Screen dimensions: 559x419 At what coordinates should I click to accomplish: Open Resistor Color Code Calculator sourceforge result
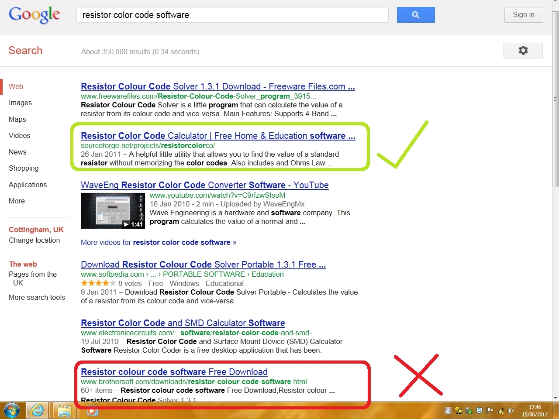tap(218, 136)
